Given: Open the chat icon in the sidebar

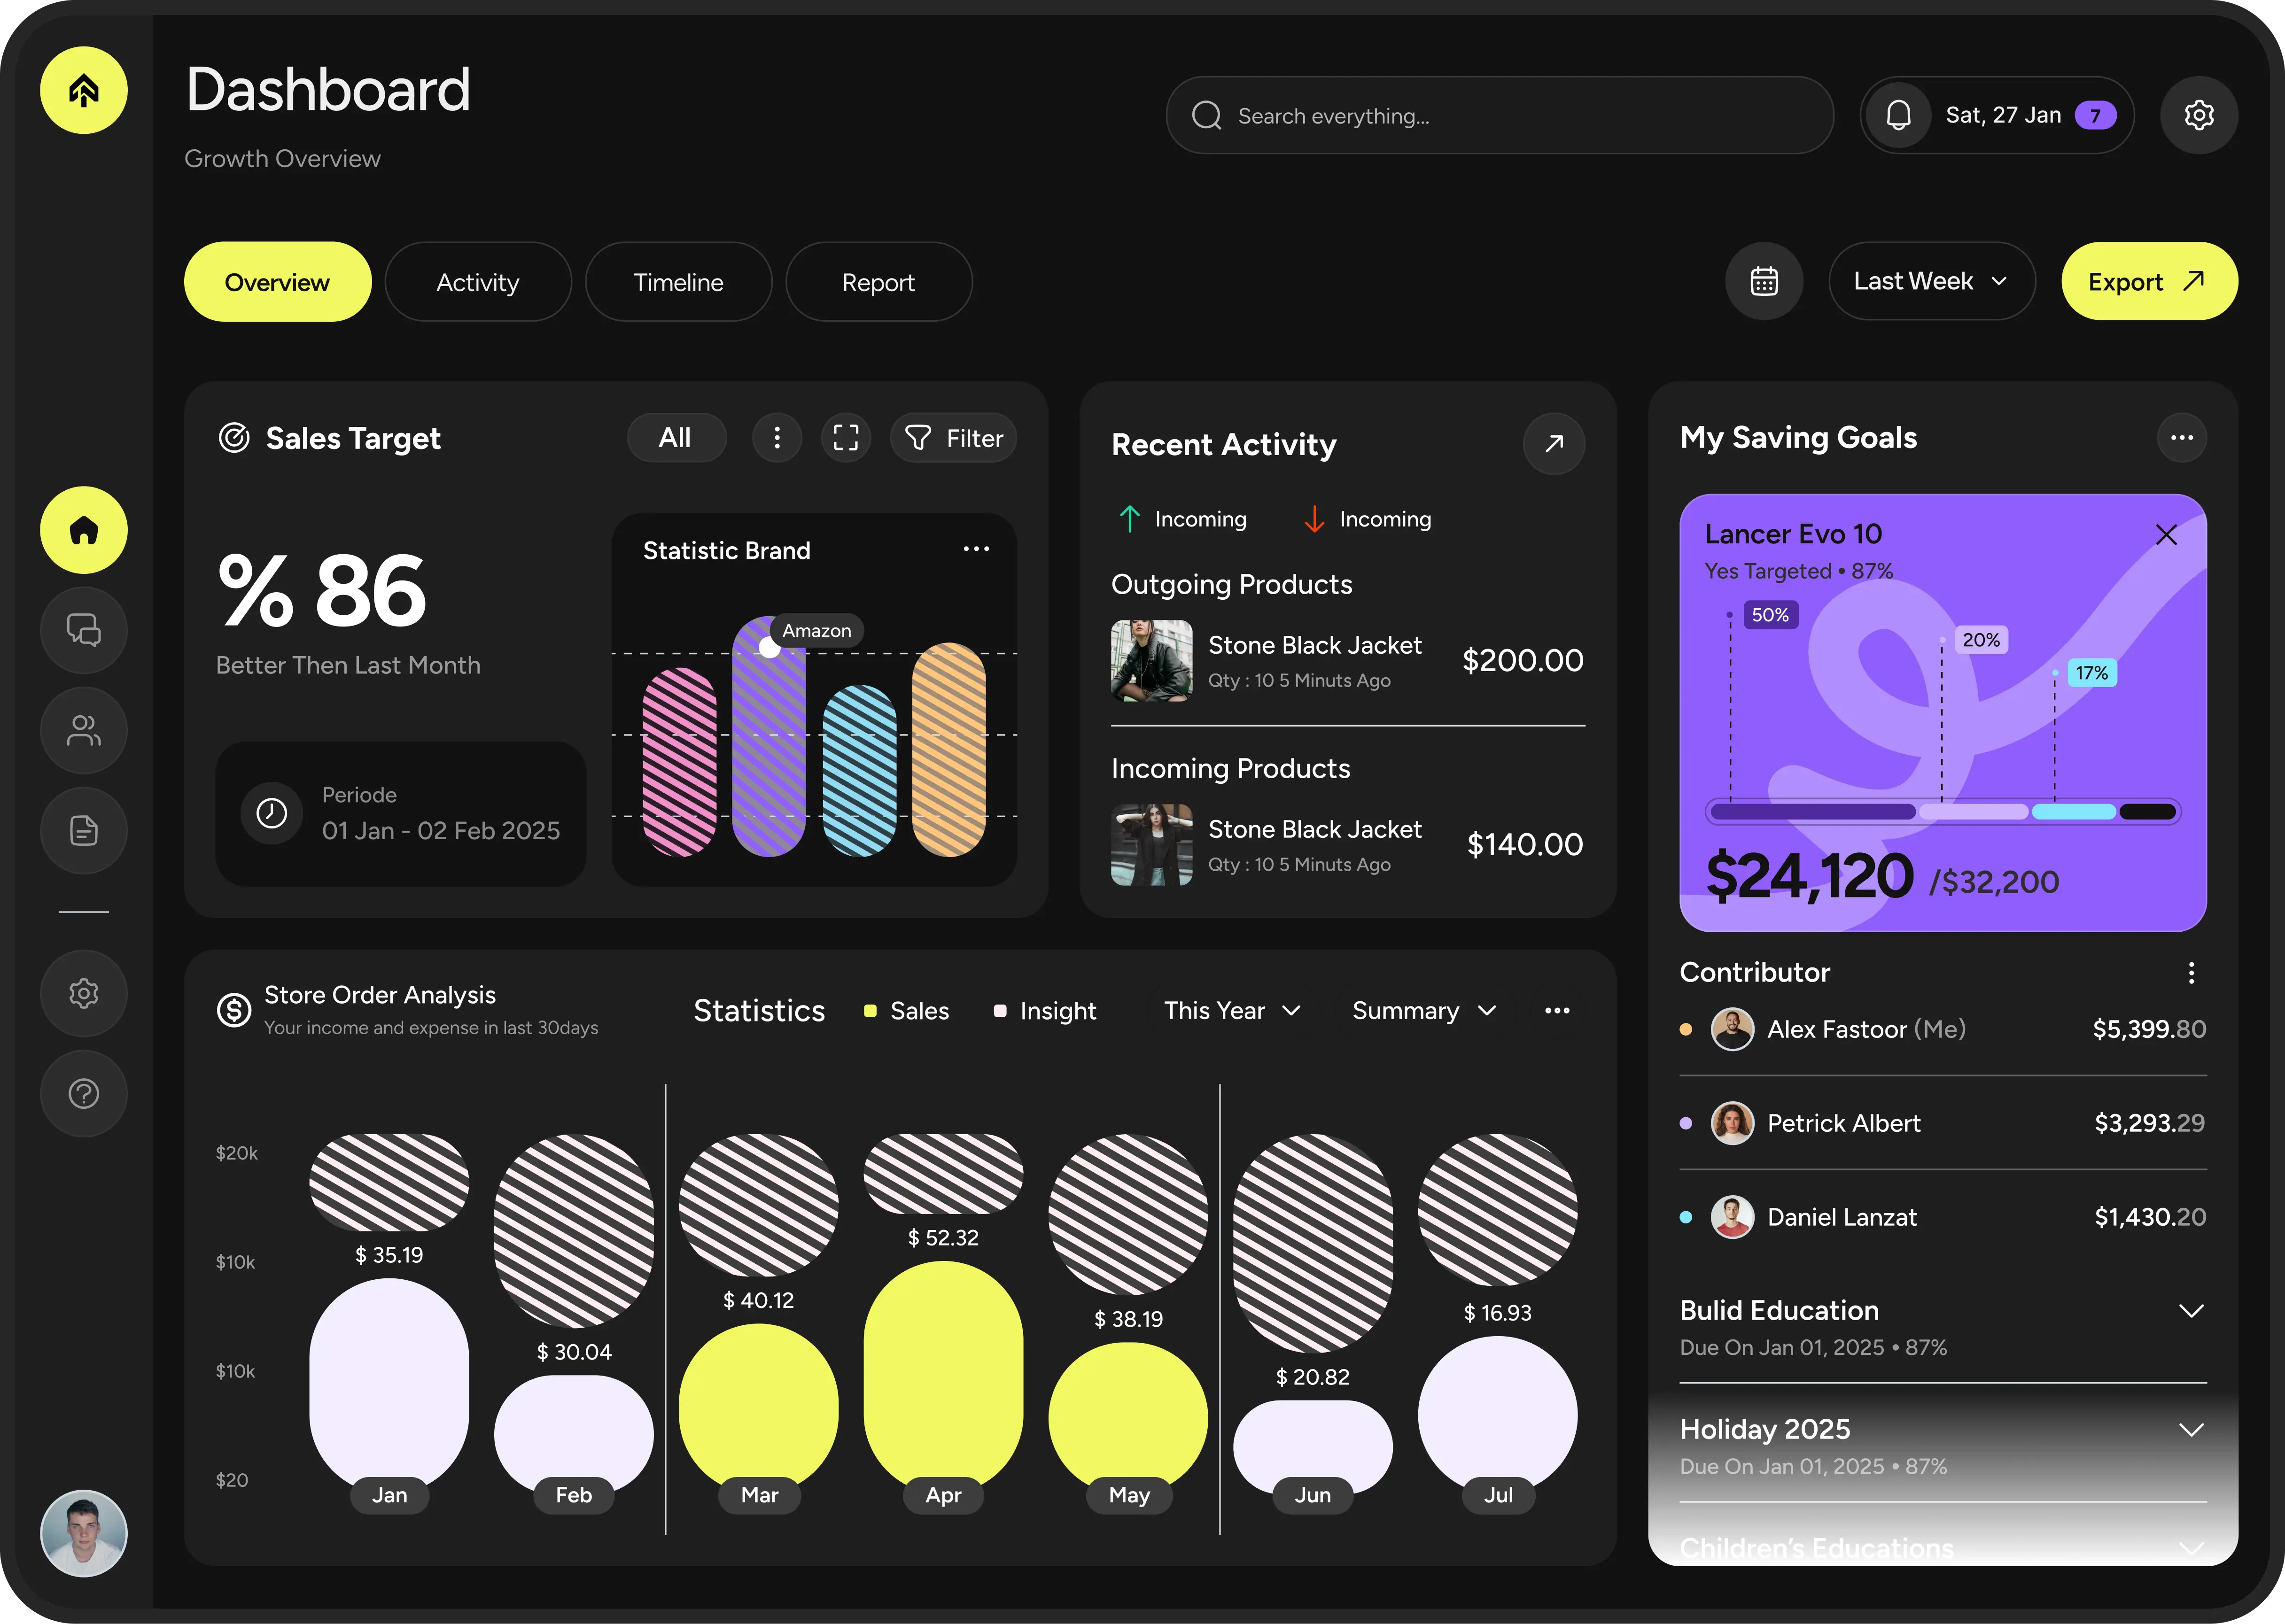Looking at the screenshot, I should [83, 630].
